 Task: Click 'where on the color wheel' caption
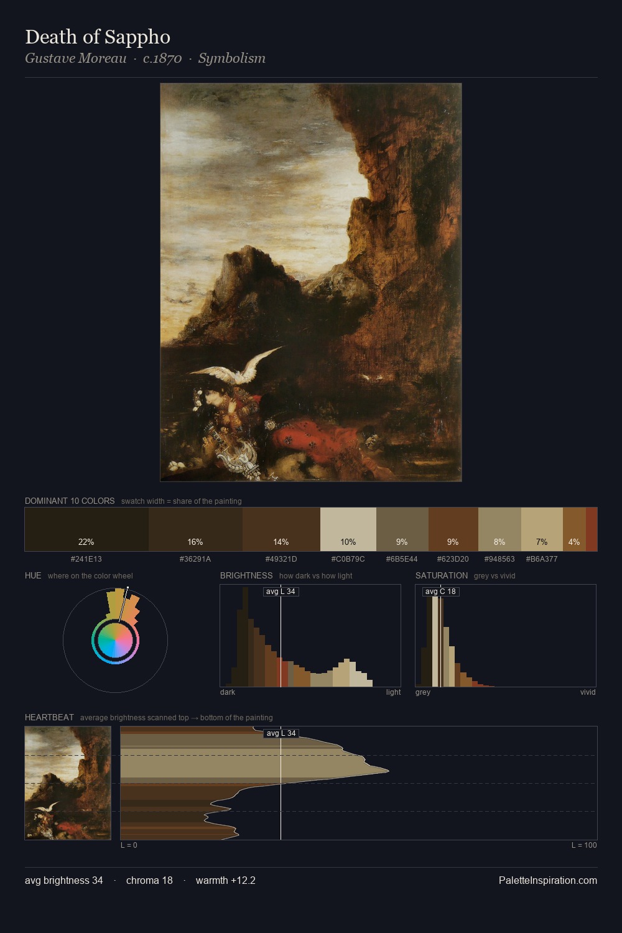pos(90,576)
